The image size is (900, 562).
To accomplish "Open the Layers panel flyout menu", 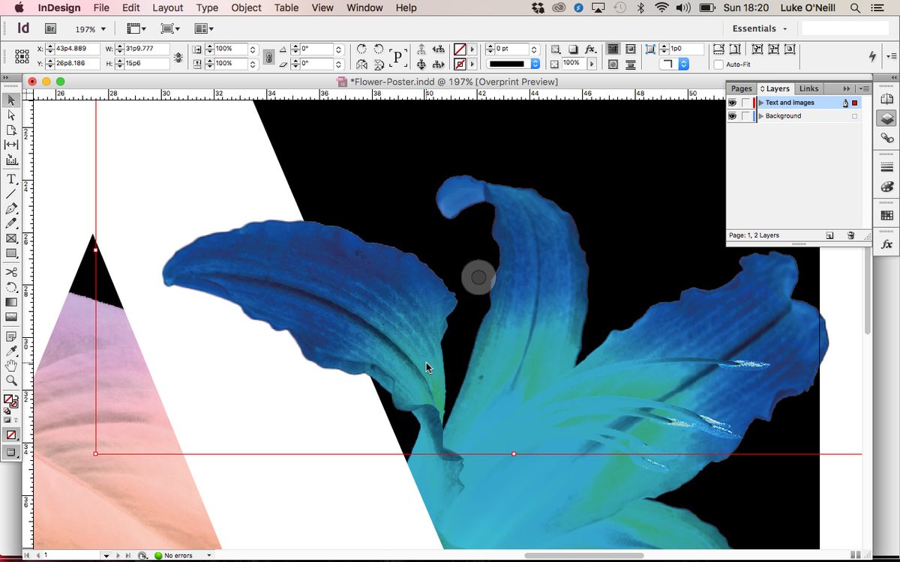I will [x=864, y=88].
